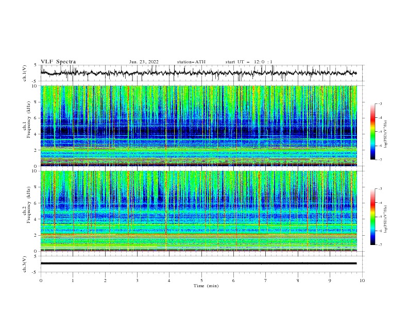408x315 pixels.
Task: Click the "ch.1(V)" vertical axis label
Action: click(x=25, y=73)
